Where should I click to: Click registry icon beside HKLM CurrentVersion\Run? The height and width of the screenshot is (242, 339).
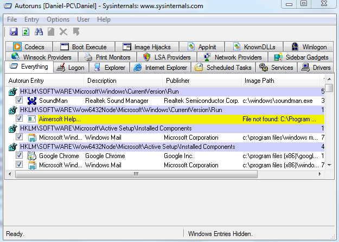[13, 91]
